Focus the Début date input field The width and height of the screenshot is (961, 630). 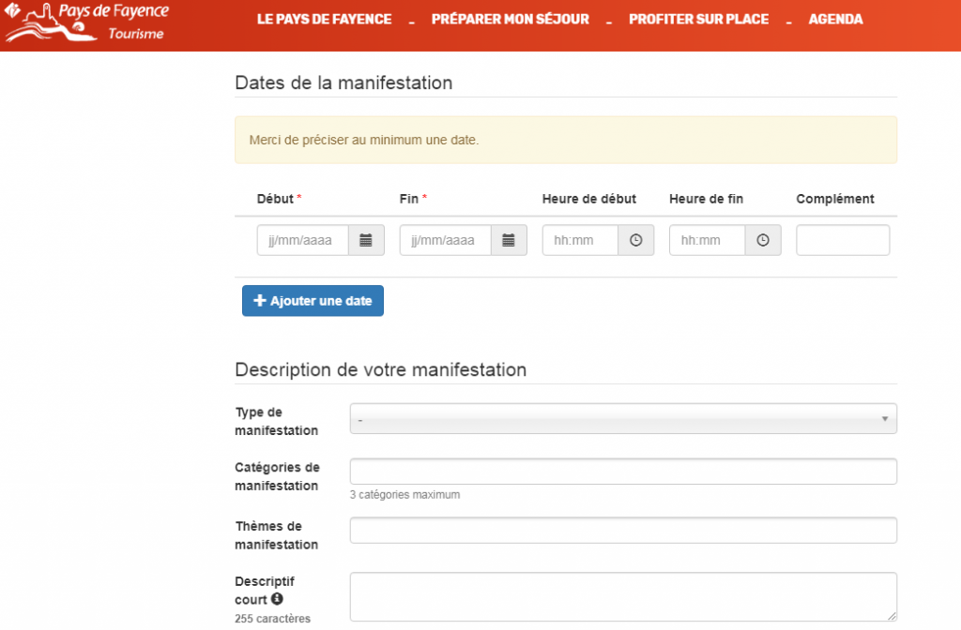click(x=302, y=240)
